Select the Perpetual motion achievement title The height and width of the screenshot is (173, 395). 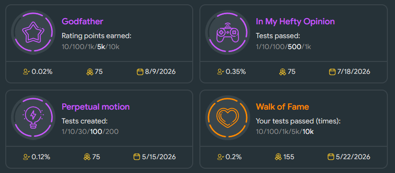96,107
